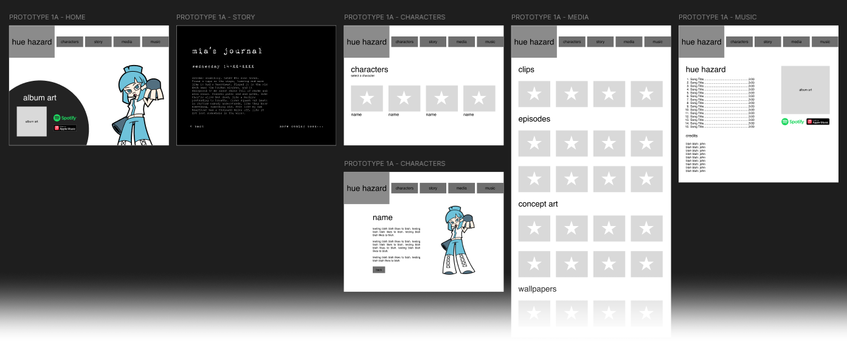Click the Apple Music badge on the Home page
The height and width of the screenshot is (350, 847).
pyautogui.click(x=65, y=128)
